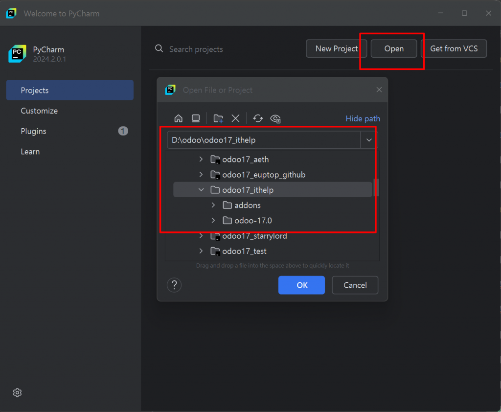The image size is (501, 412).
Task: Delete selected item X icon in toolbar
Action: (x=235, y=118)
